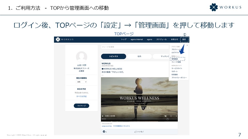Unmute the video via the speaker icon
This screenshot has width=248, height=139.
[165, 116]
